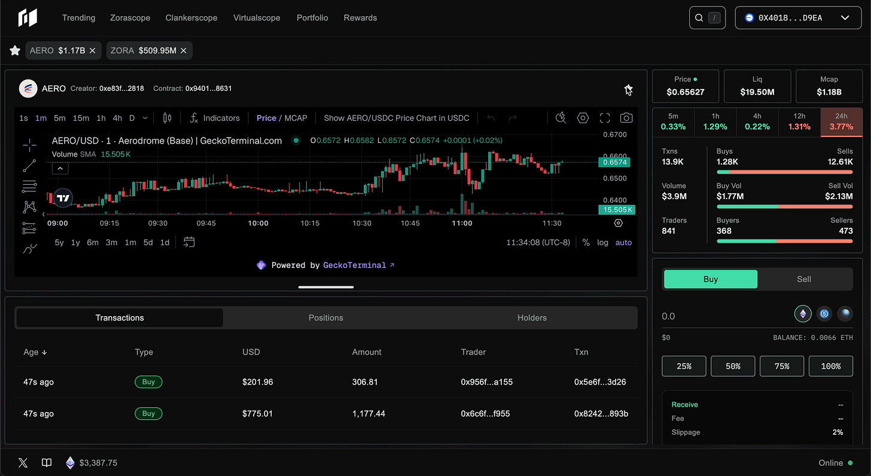Screen dimensions: 871x476
Task: Open chart settings hexagon icon
Action: 583,118
